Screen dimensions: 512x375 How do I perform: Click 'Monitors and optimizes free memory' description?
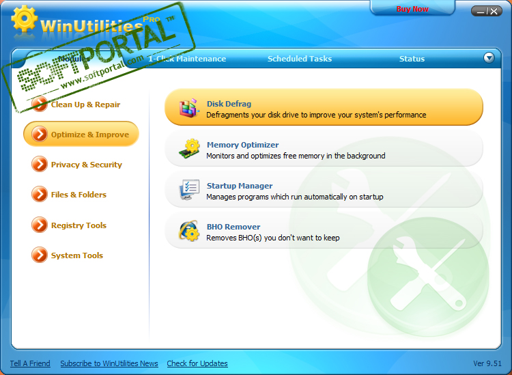click(296, 156)
